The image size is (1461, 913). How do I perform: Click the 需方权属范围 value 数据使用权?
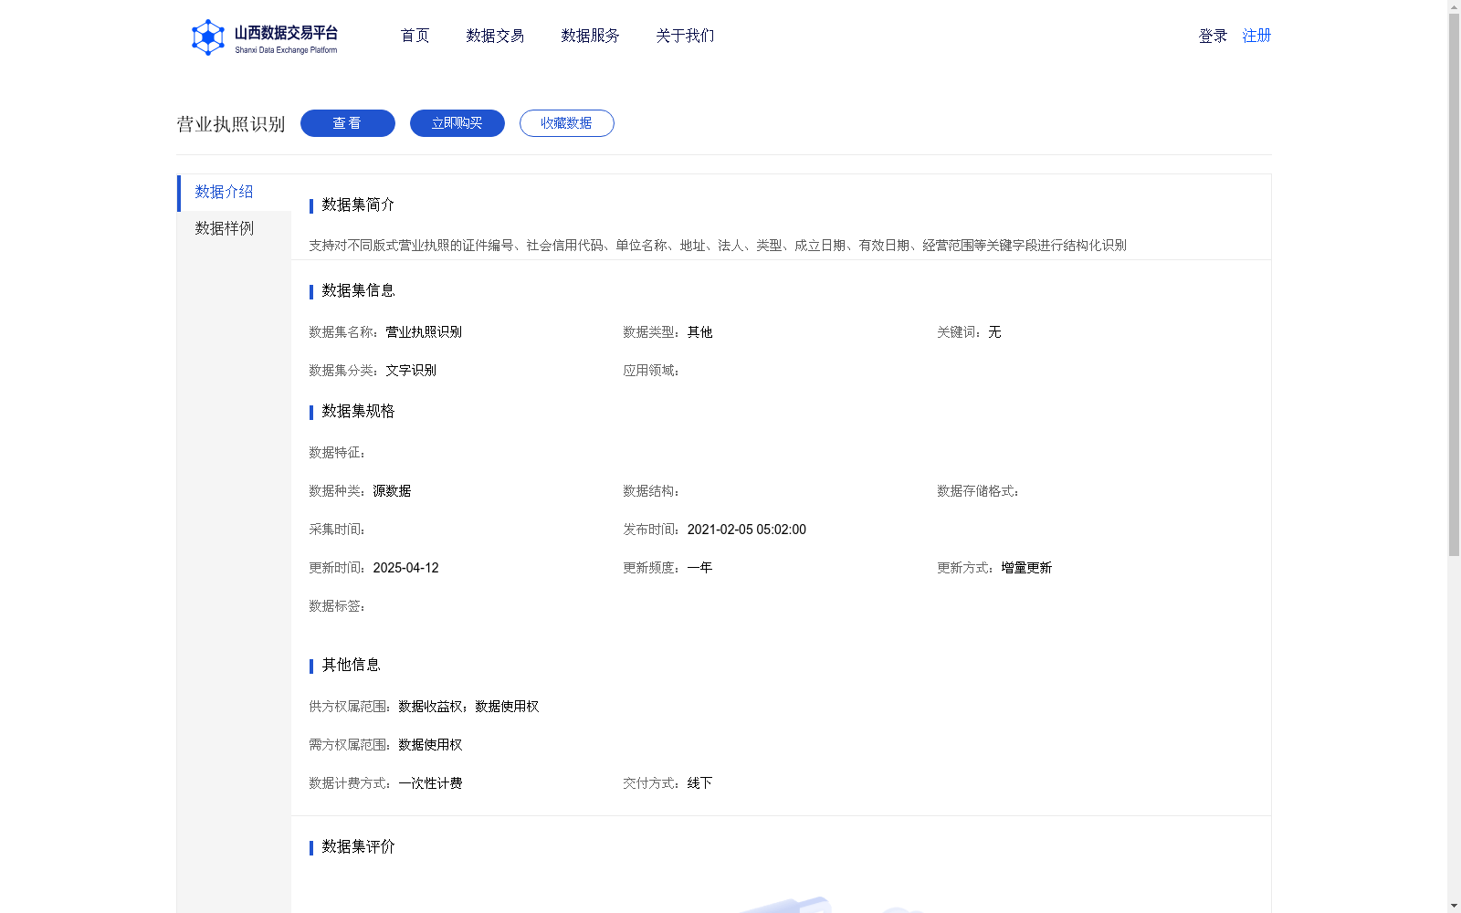tap(430, 745)
